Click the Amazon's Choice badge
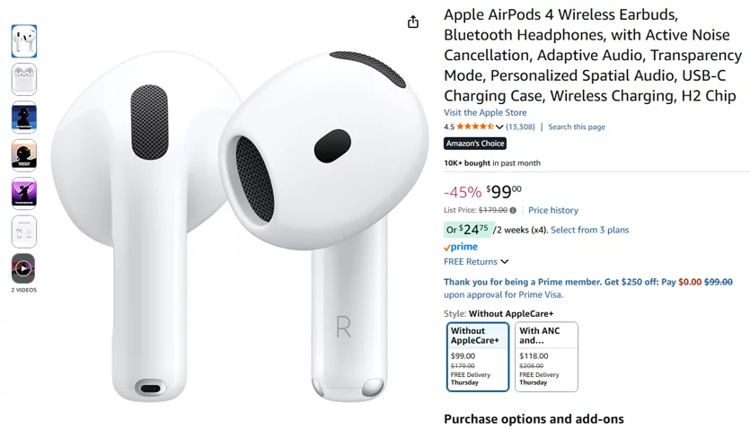Image resolution: width=750 pixels, height=429 pixels. (x=475, y=144)
